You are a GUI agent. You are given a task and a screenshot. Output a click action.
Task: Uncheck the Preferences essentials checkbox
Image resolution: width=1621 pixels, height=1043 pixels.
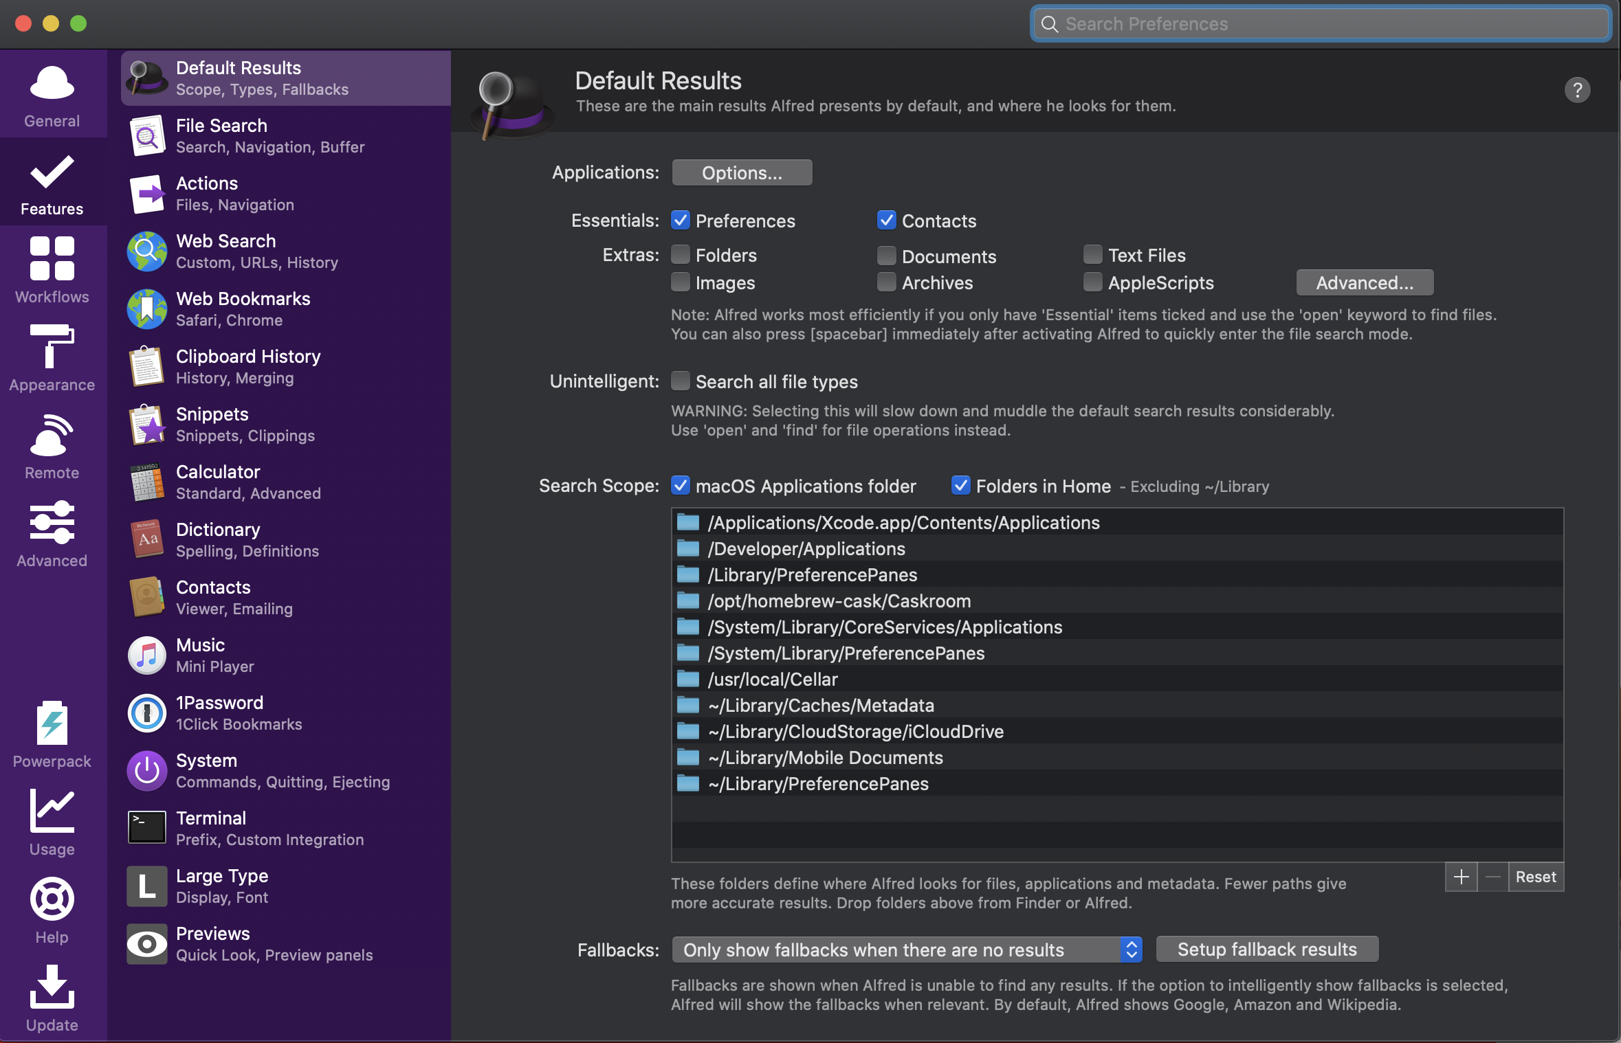[681, 221]
